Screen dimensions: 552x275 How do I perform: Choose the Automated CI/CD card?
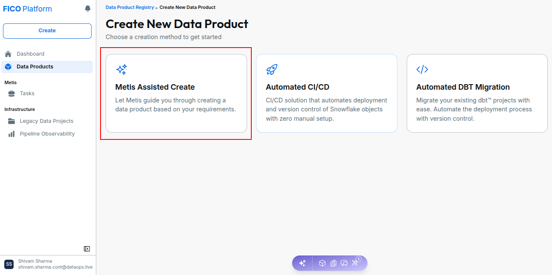pyautogui.click(x=327, y=93)
